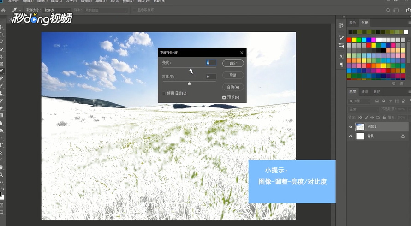Screen dimensions: 411x226
Task: Switch to the 图层 layers tab
Action: (352, 92)
